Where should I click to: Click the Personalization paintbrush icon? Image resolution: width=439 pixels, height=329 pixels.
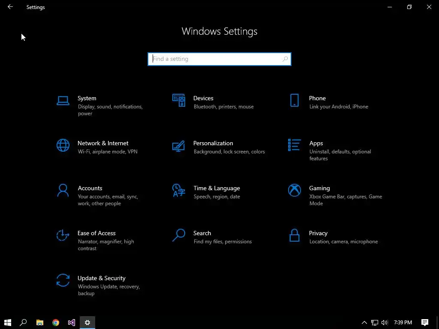pos(179,146)
